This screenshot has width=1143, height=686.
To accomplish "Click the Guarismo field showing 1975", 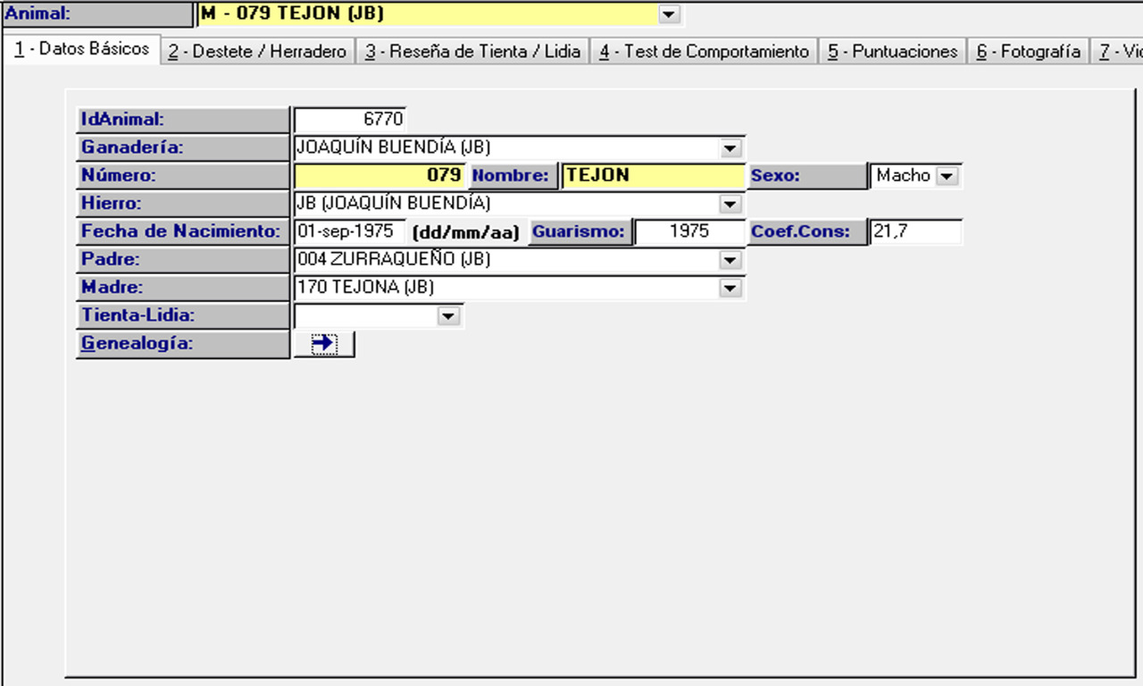I will pos(688,232).
